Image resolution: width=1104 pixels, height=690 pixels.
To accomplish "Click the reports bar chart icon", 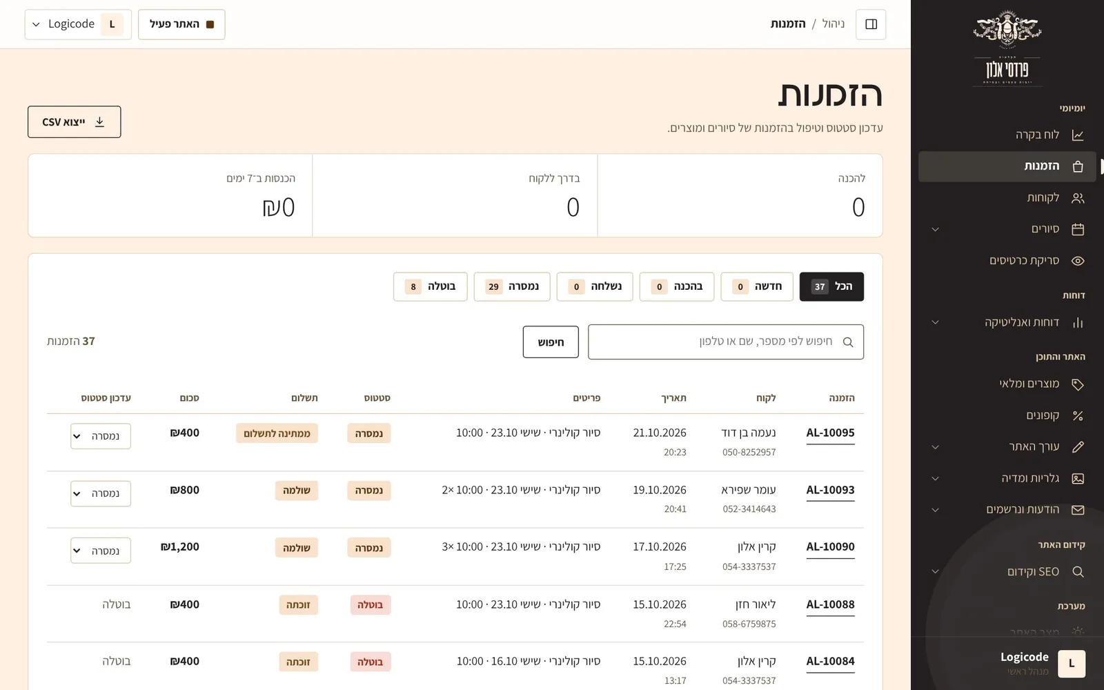I will click(x=1078, y=322).
